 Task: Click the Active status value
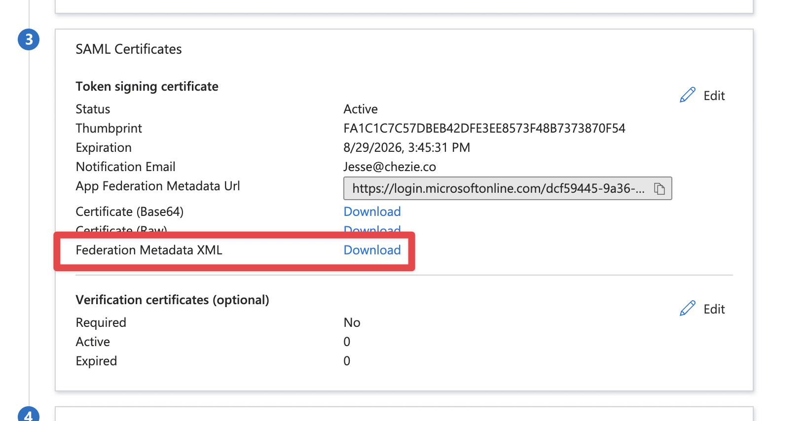(x=360, y=109)
